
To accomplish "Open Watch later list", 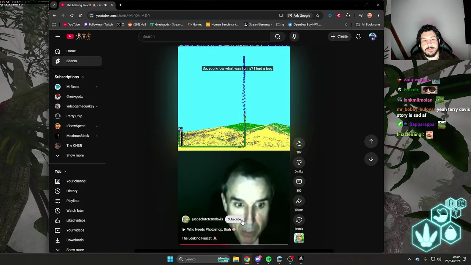I will [76, 211].
